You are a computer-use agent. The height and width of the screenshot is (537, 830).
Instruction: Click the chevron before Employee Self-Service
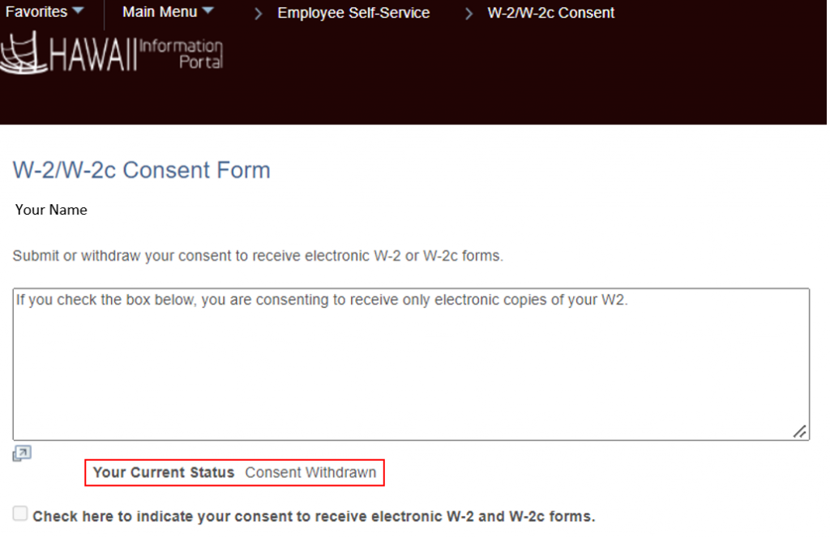(258, 13)
